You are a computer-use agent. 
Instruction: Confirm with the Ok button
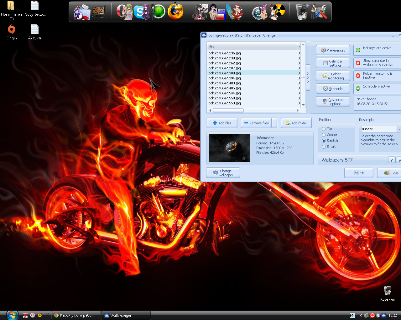tap(359, 173)
